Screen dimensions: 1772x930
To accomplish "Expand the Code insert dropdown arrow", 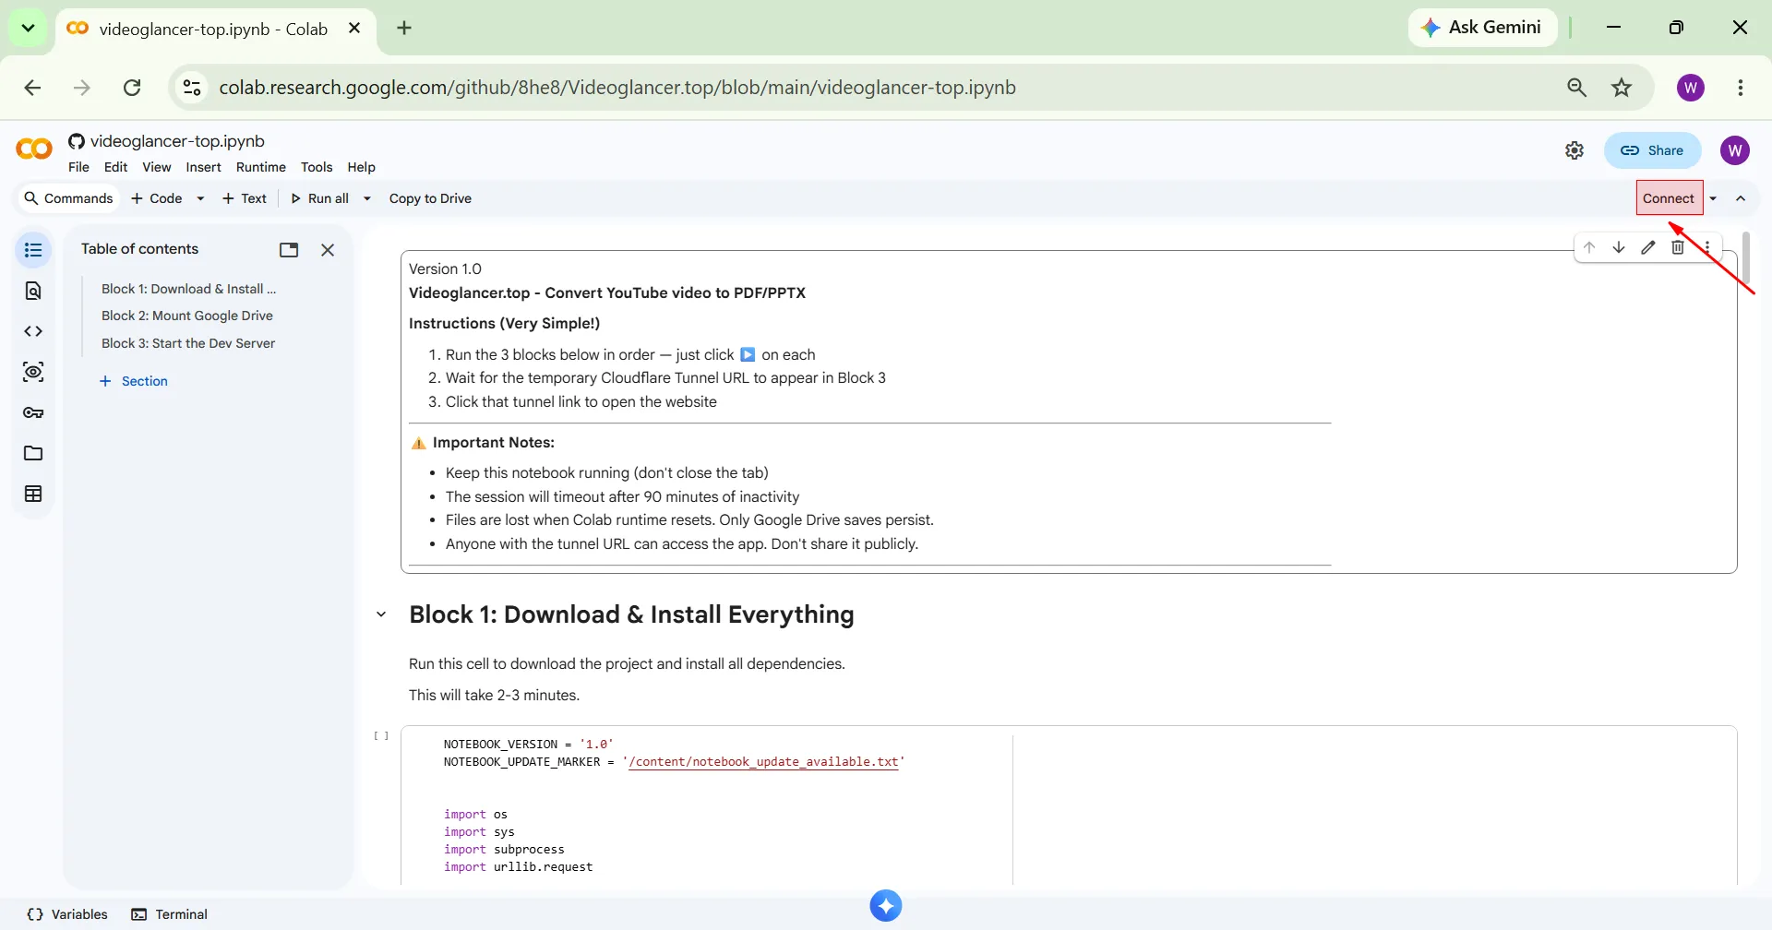I will (200, 198).
